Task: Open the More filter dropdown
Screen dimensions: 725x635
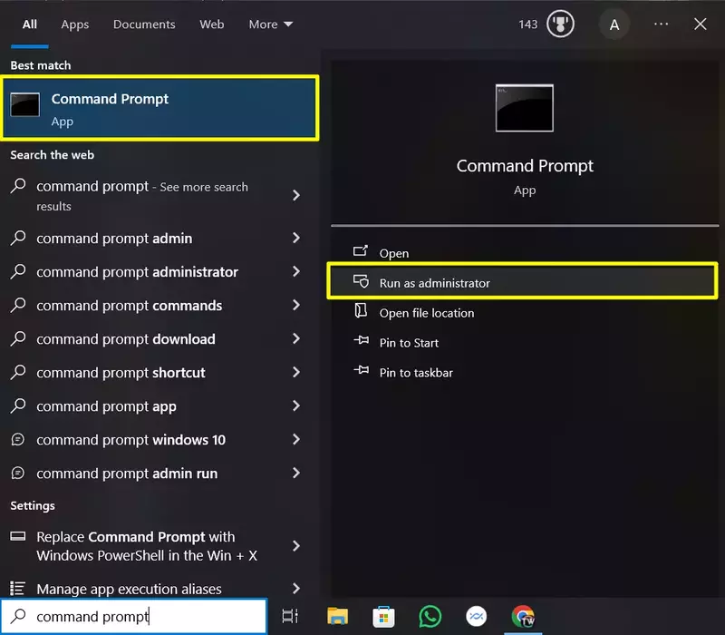Action: 269,24
